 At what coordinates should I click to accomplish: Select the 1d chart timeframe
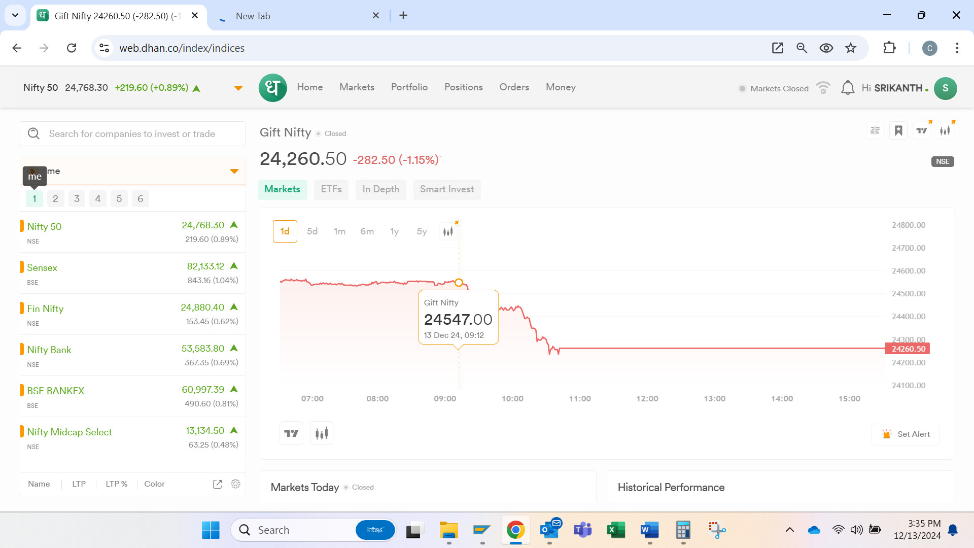tap(285, 231)
